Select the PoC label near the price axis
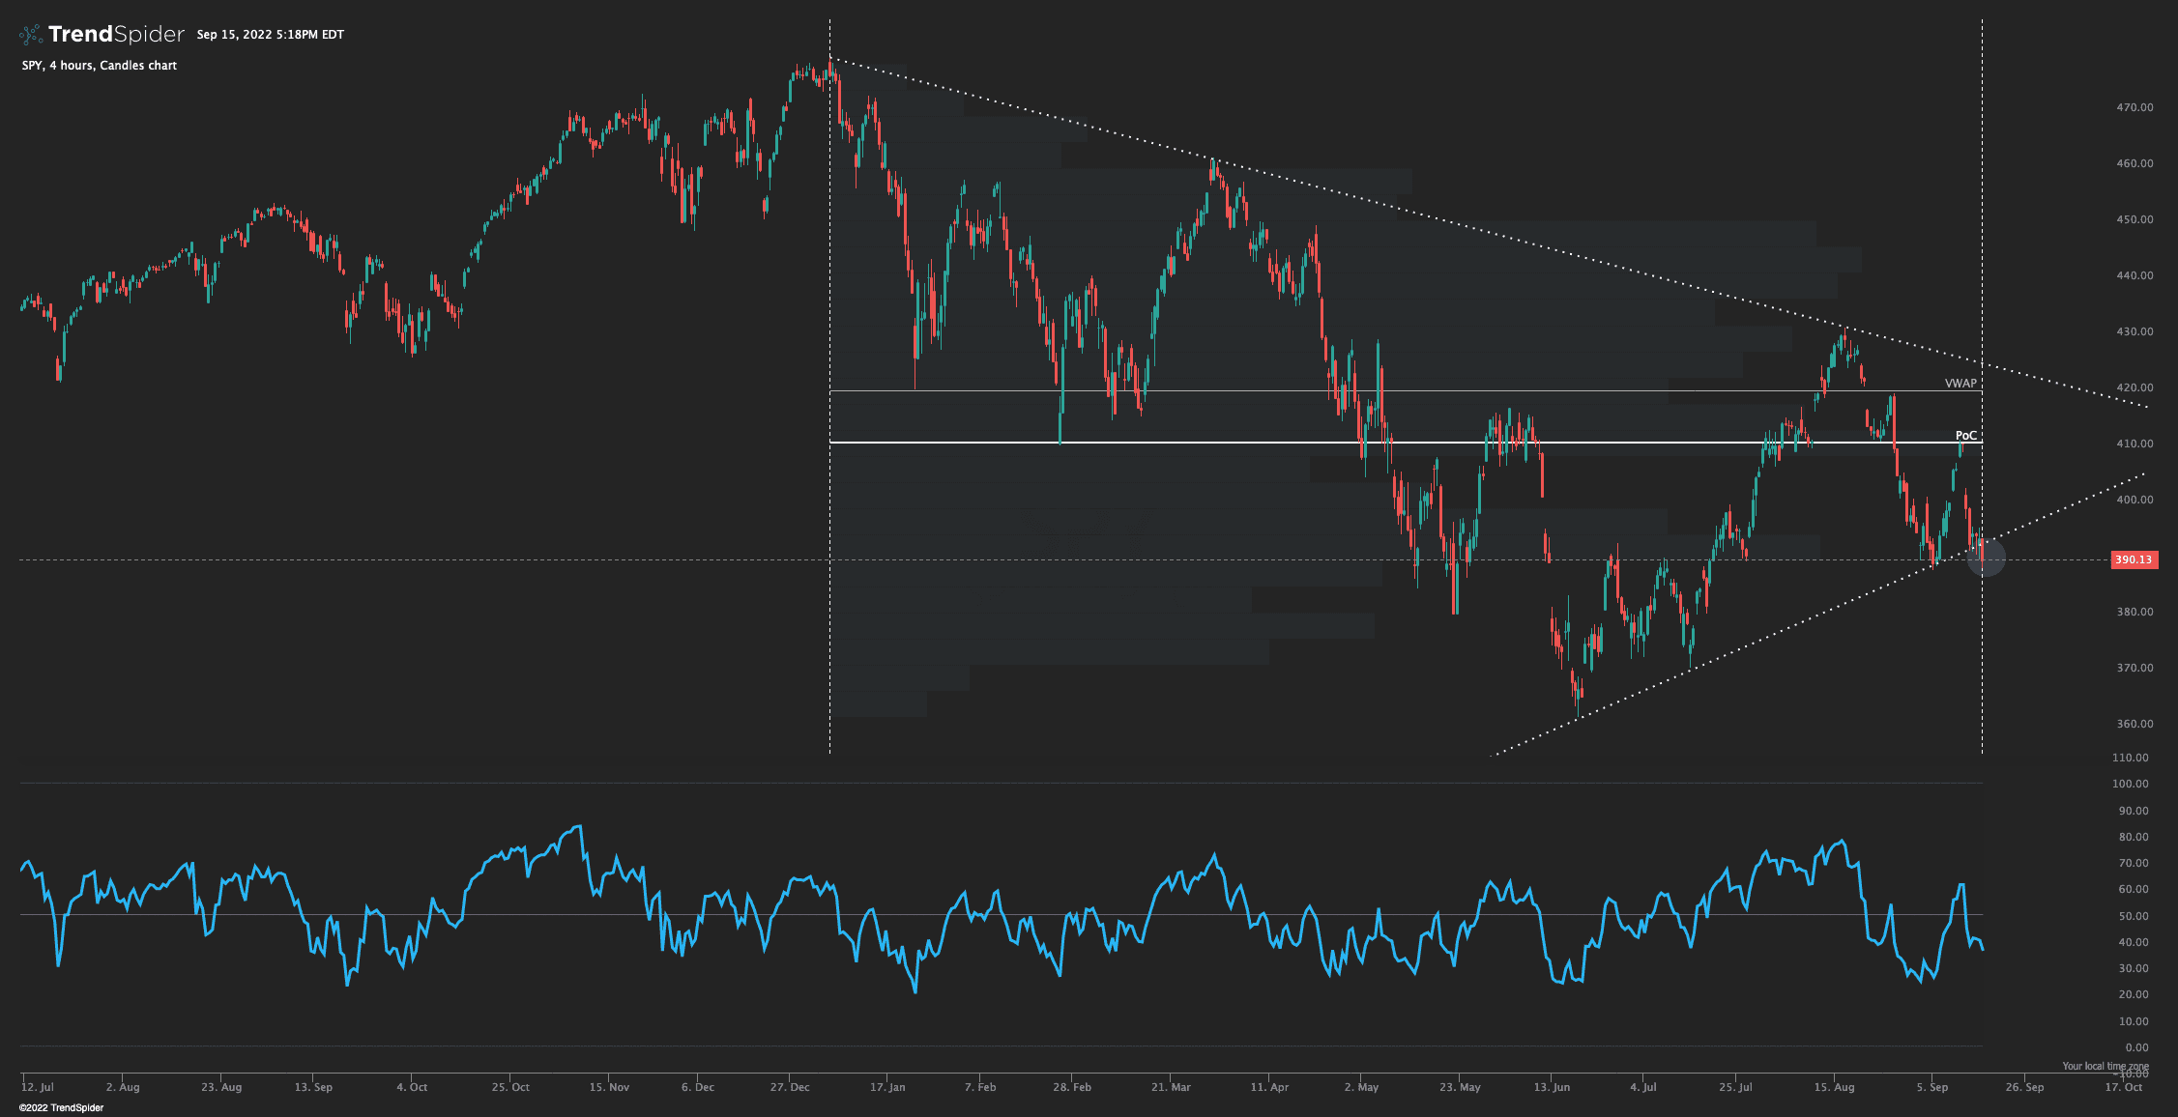2178x1117 pixels. [1965, 436]
